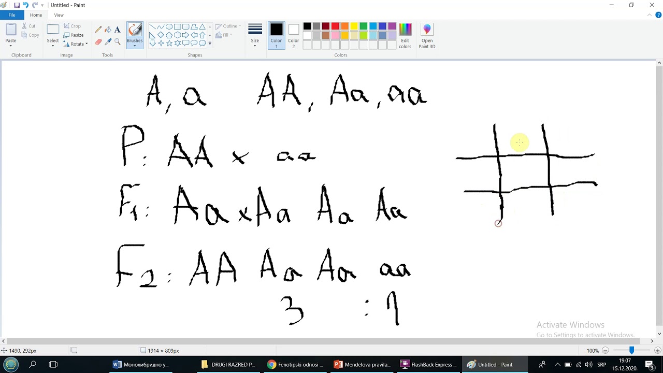Image resolution: width=663 pixels, height=373 pixels.
Task: Open Paint 3D
Action: (x=427, y=36)
